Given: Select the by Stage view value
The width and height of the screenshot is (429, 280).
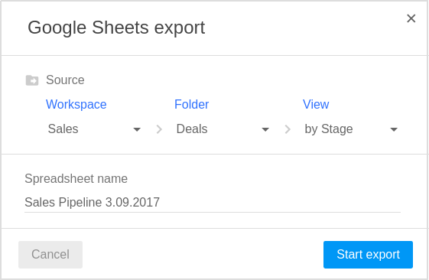Looking at the screenshot, I should [329, 129].
